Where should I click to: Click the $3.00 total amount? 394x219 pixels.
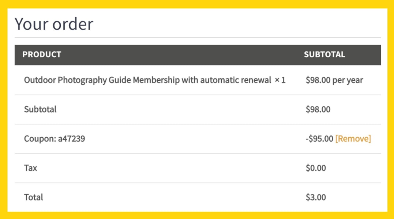pos(316,197)
